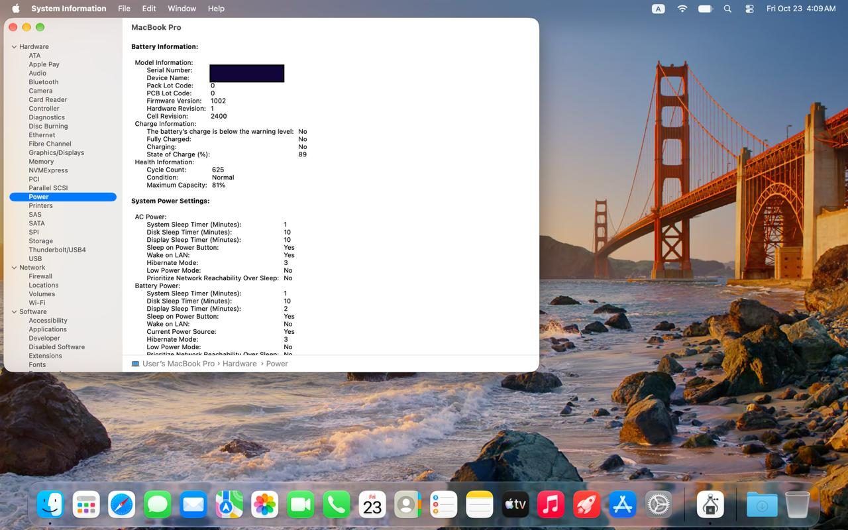The image size is (848, 530).
Task: Open System Settings gear in dock
Action: (x=659, y=505)
